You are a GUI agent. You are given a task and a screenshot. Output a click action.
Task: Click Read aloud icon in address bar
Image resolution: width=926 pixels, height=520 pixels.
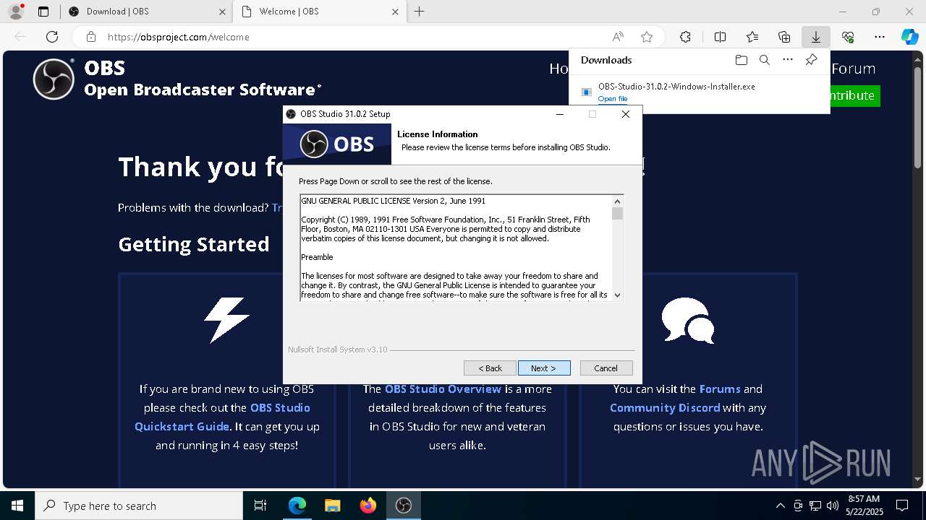618,37
